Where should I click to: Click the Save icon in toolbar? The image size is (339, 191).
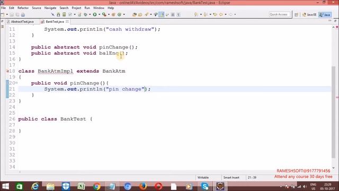tap(12, 14)
